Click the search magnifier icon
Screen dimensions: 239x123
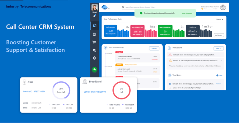tap(123, 7)
